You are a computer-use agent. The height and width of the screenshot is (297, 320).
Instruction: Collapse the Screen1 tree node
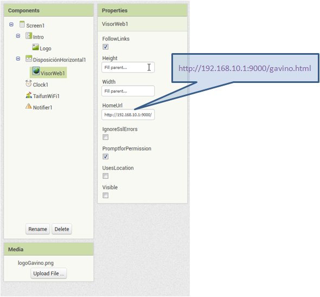pyautogui.click(x=11, y=24)
